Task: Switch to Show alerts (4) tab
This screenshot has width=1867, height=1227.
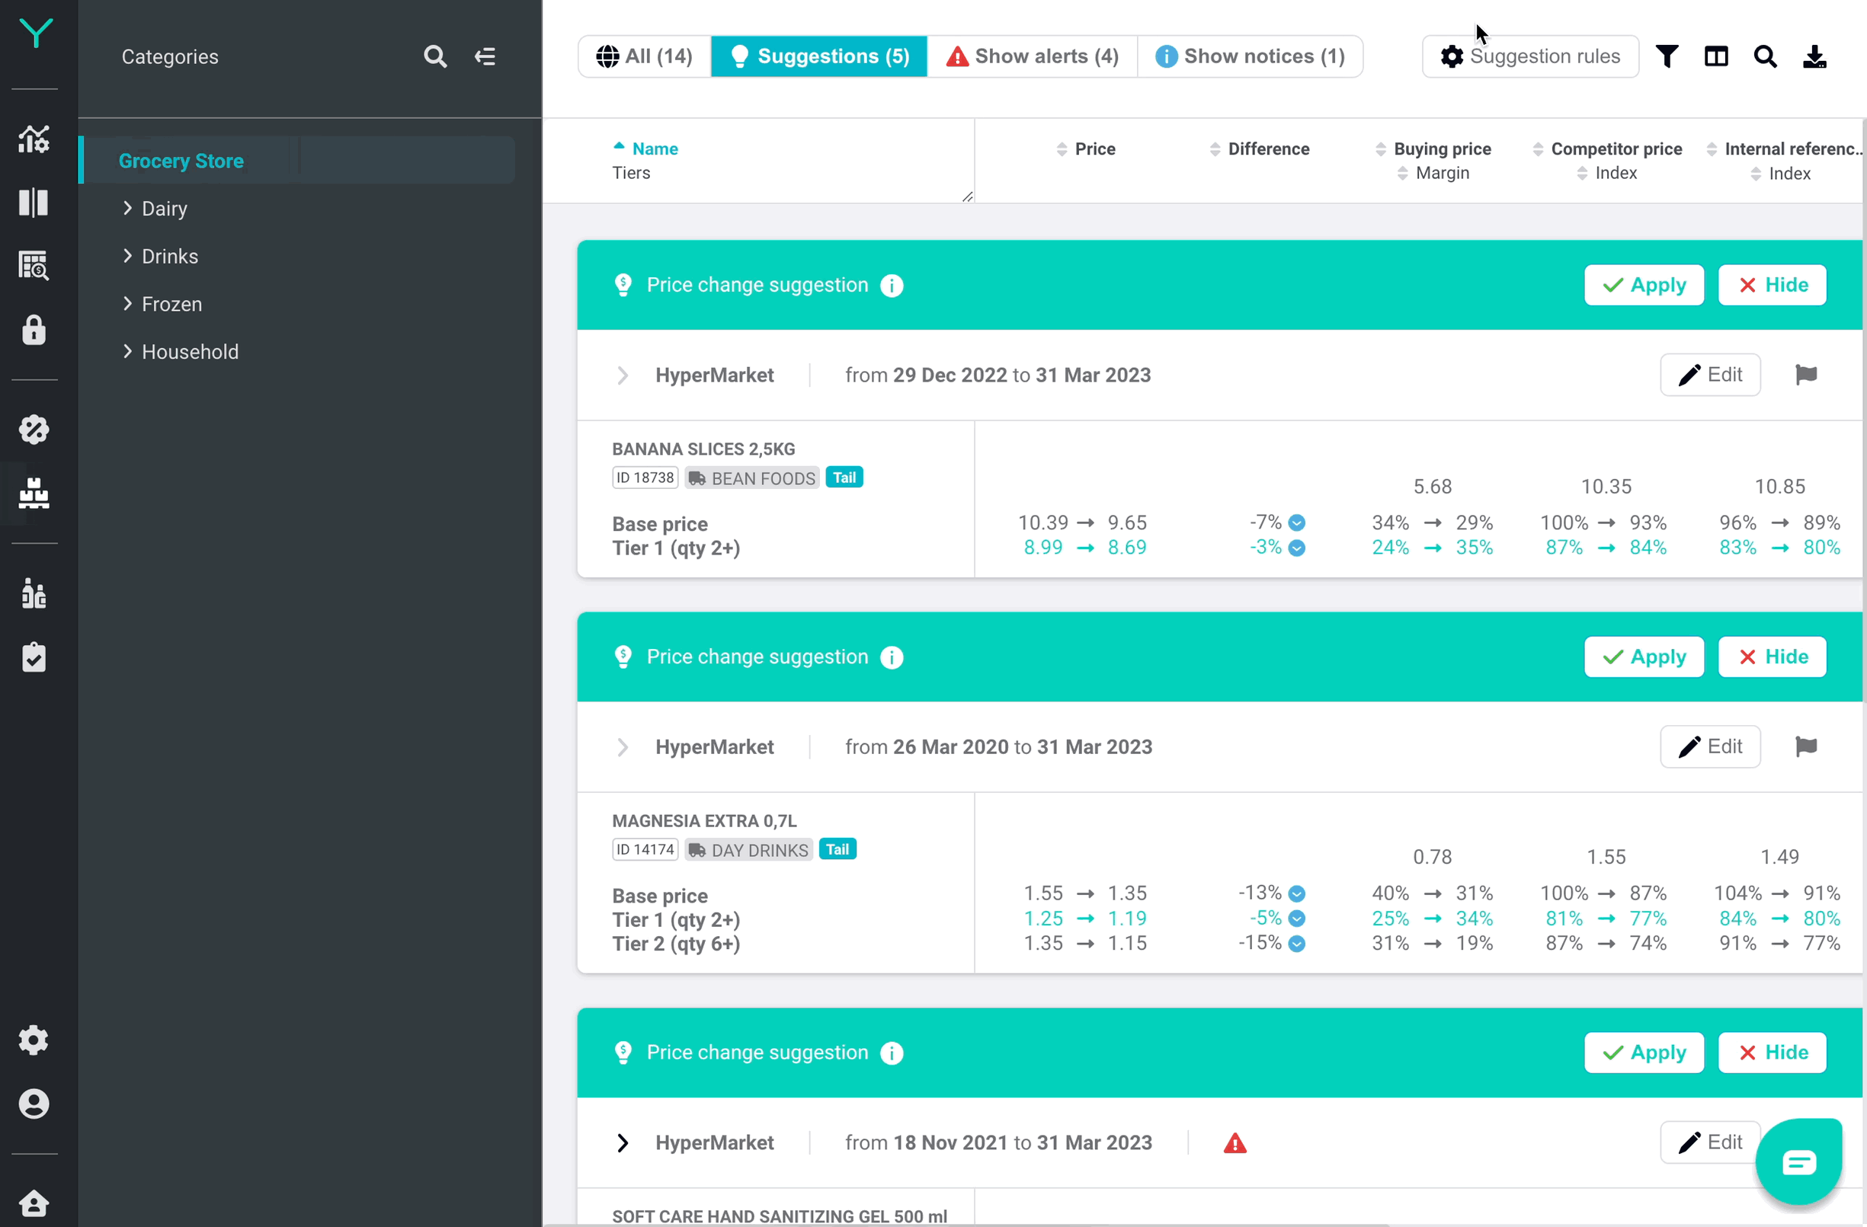Action: tap(1033, 56)
